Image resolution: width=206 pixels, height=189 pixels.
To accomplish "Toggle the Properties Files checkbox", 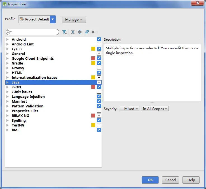I will click(x=99, y=111).
